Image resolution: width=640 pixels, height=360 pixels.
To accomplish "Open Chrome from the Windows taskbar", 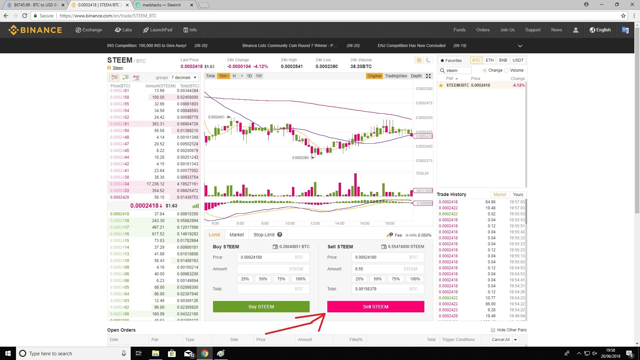I will (205, 353).
